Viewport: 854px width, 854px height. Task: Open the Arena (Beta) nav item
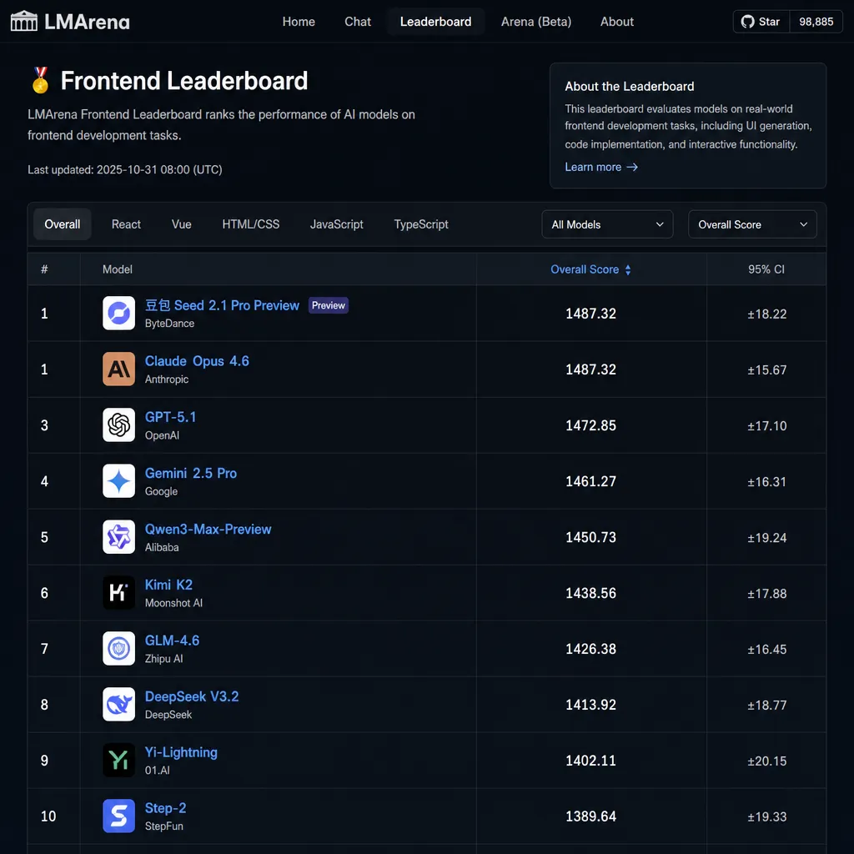536,22
